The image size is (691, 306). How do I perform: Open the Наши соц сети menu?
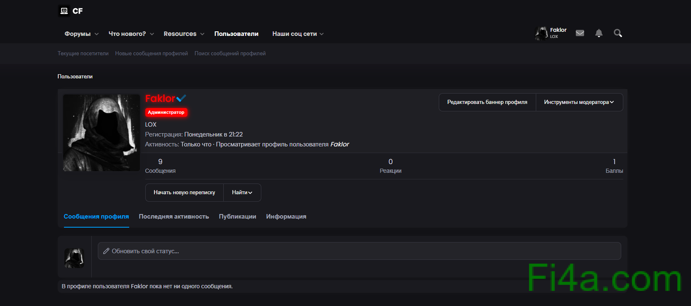[x=298, y=34]
